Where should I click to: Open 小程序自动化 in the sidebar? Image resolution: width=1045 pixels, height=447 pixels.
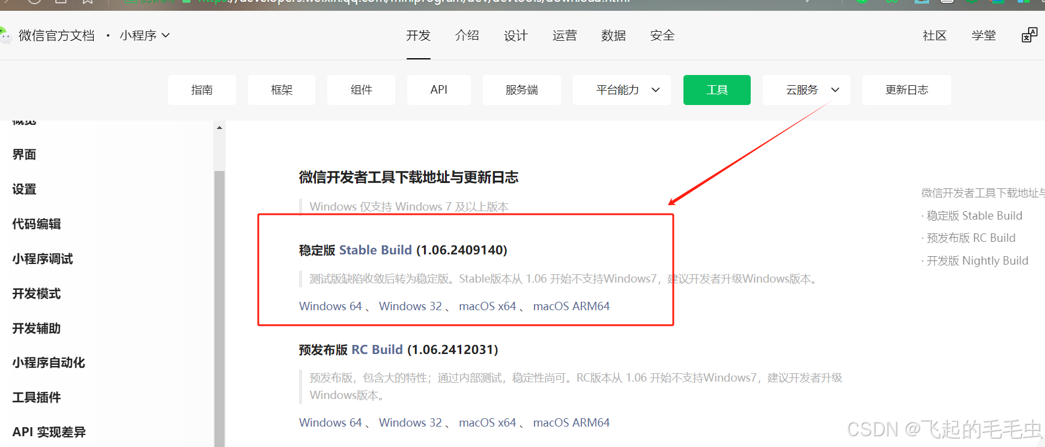(49, 362)
